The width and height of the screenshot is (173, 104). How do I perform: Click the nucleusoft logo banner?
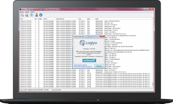tap(89, 60)
